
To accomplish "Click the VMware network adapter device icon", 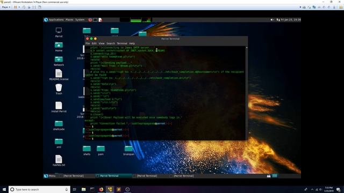I will pos(314,7).
